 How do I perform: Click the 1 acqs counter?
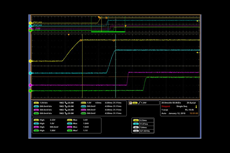165,110
